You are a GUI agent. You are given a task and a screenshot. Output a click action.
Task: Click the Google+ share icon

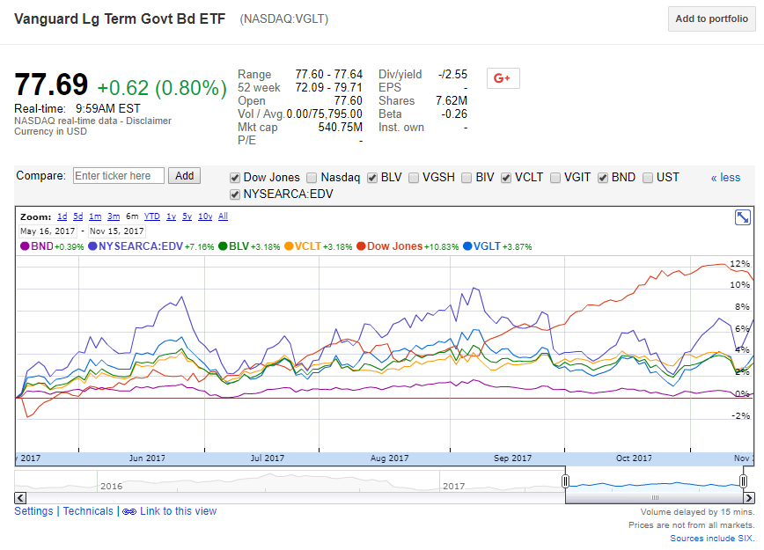[503, 78]
